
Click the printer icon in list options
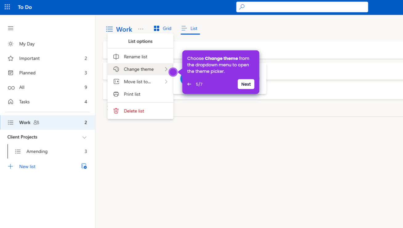pos(116,94)
